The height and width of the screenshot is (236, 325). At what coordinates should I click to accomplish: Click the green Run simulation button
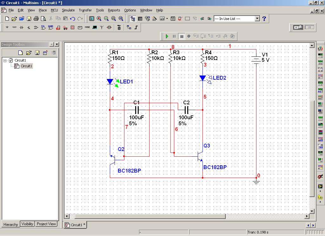tap(167, 36)
